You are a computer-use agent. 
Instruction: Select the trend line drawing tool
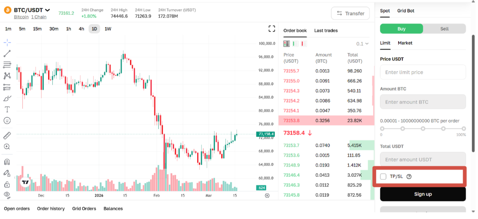(7, 54)
